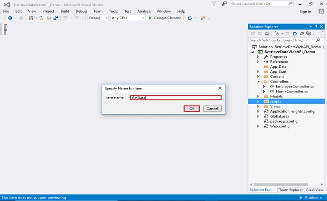The width and height of the screenshot is (327, 201).
Task: Open the Google Chrome browser selection dropdown arrow
Action: (184, 18)
